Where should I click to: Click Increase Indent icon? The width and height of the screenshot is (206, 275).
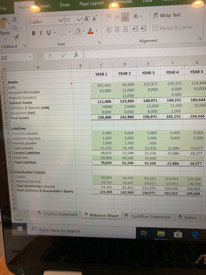tap(144, 28)
